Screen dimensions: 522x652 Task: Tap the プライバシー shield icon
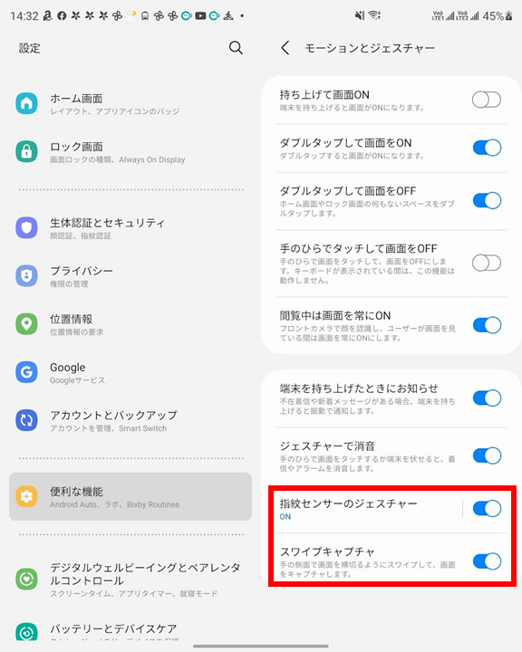pyautogui.click(x=26, y=275)
